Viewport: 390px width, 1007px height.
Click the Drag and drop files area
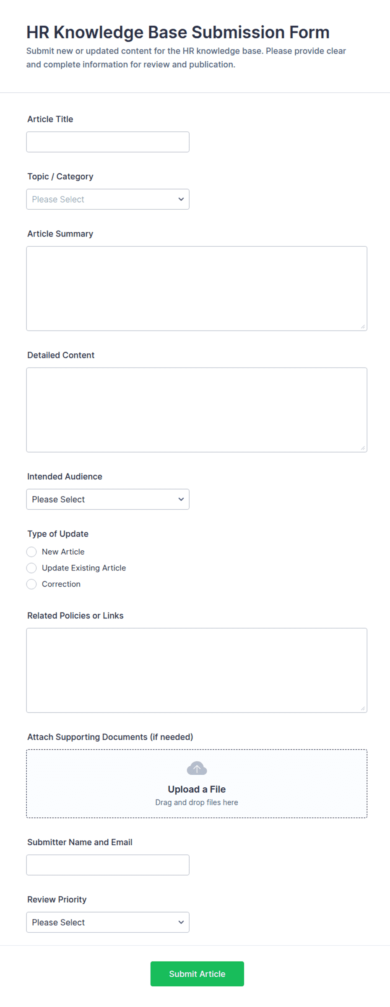(197, 784)
